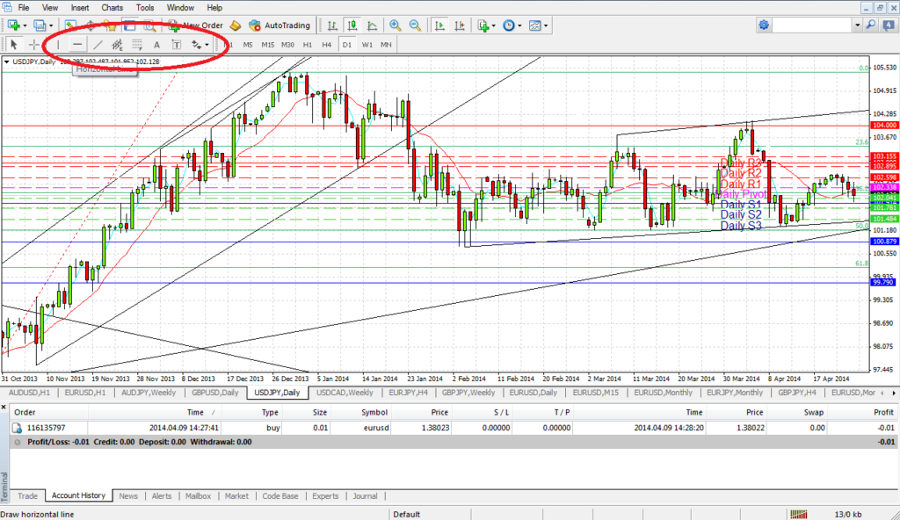
Task: Click the New Order button
Action: (196, 25)
